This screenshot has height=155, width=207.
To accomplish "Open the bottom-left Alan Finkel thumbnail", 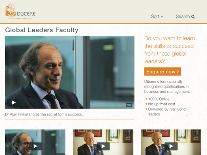I will tap(35, 142).
